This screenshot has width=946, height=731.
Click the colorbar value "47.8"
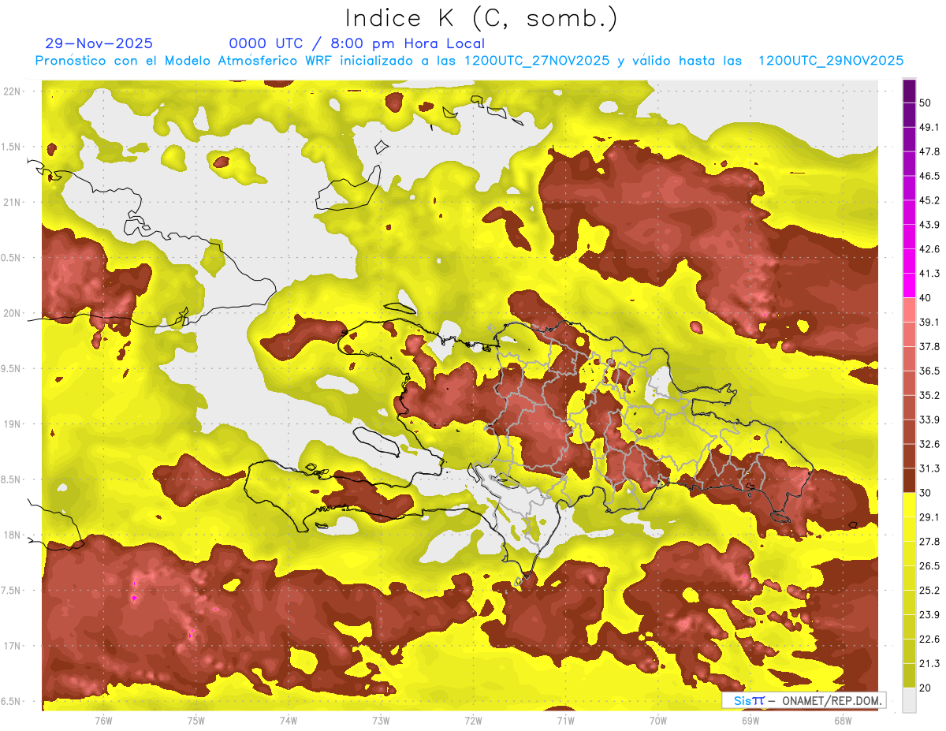click(x=929, y=151)
